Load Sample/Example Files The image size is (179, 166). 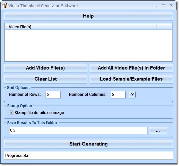pos(131,79)
